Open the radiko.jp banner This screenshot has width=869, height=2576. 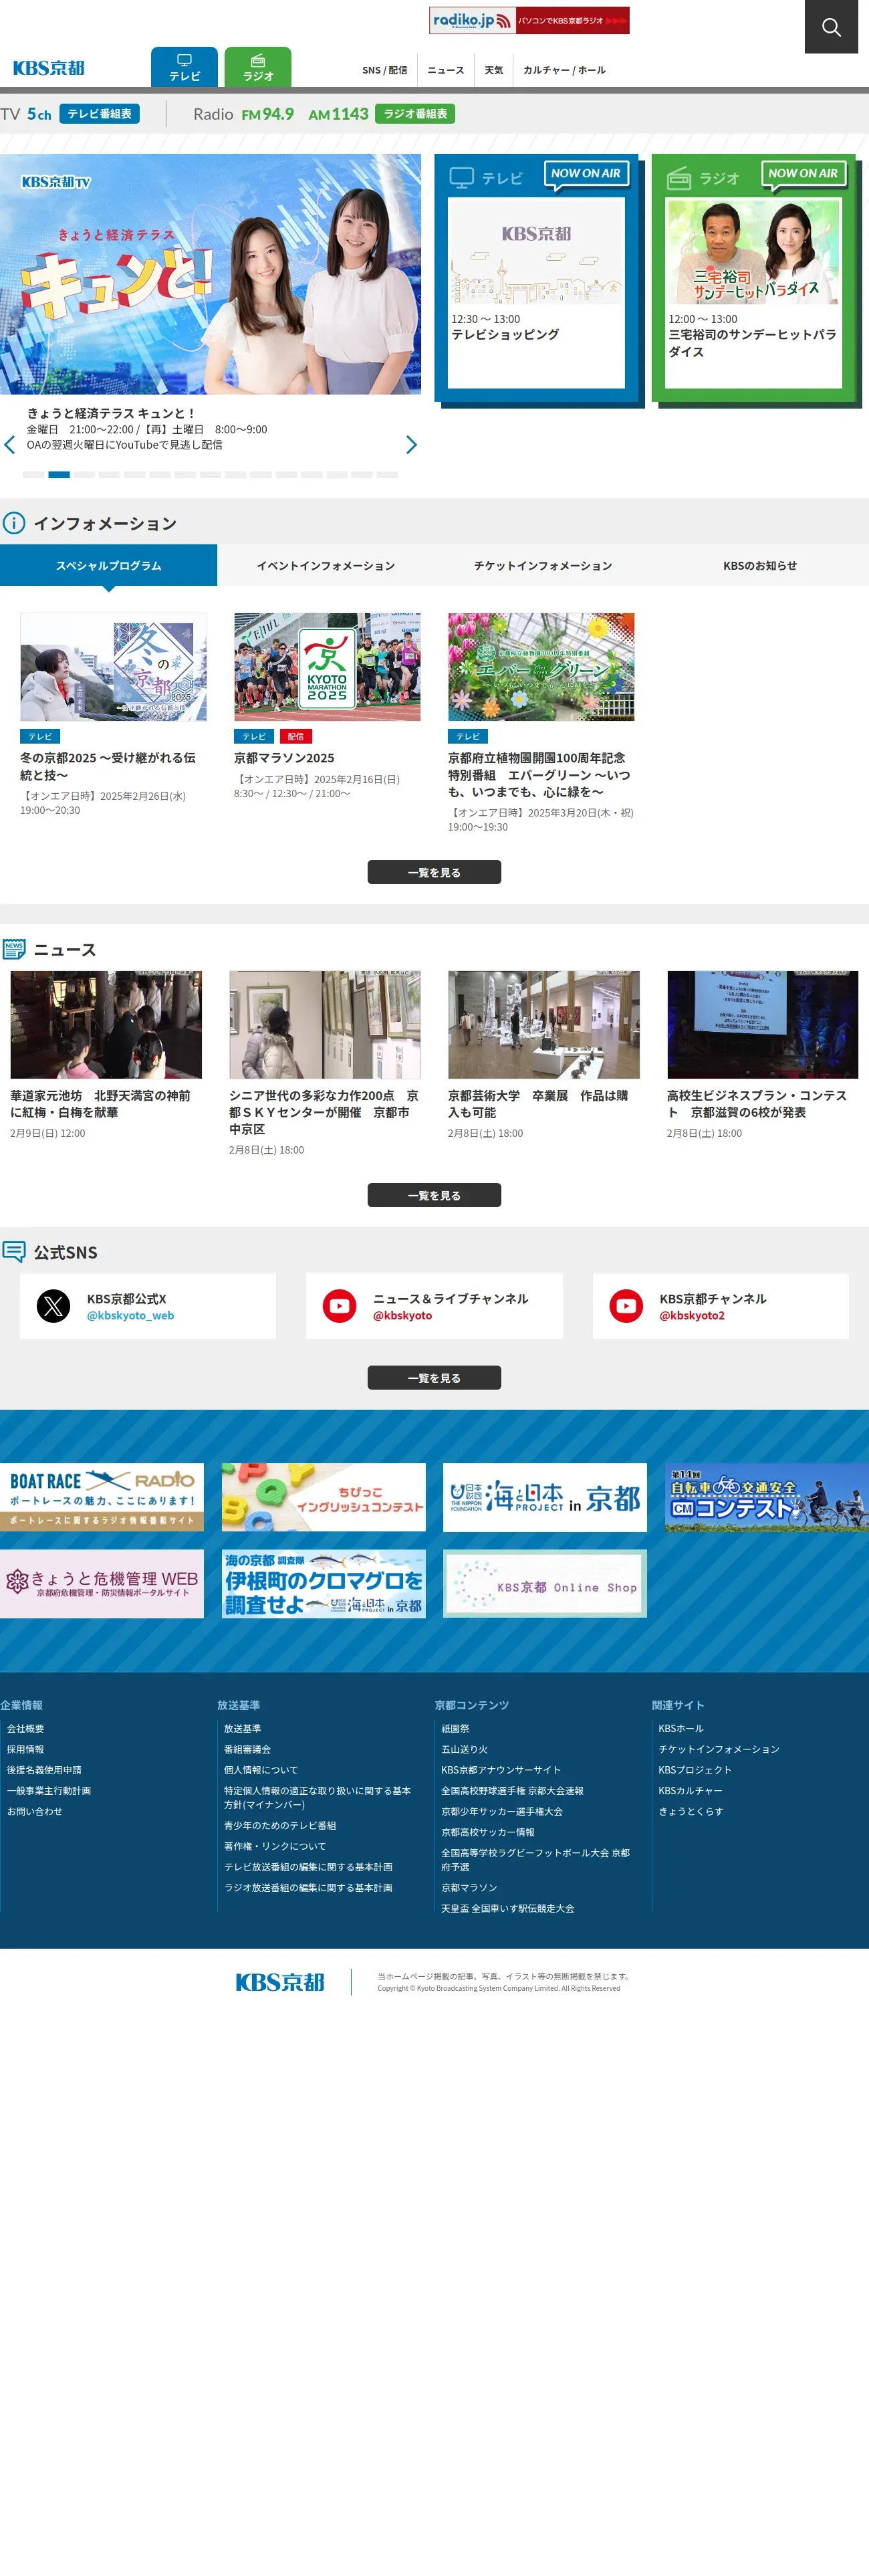[529, 20]
